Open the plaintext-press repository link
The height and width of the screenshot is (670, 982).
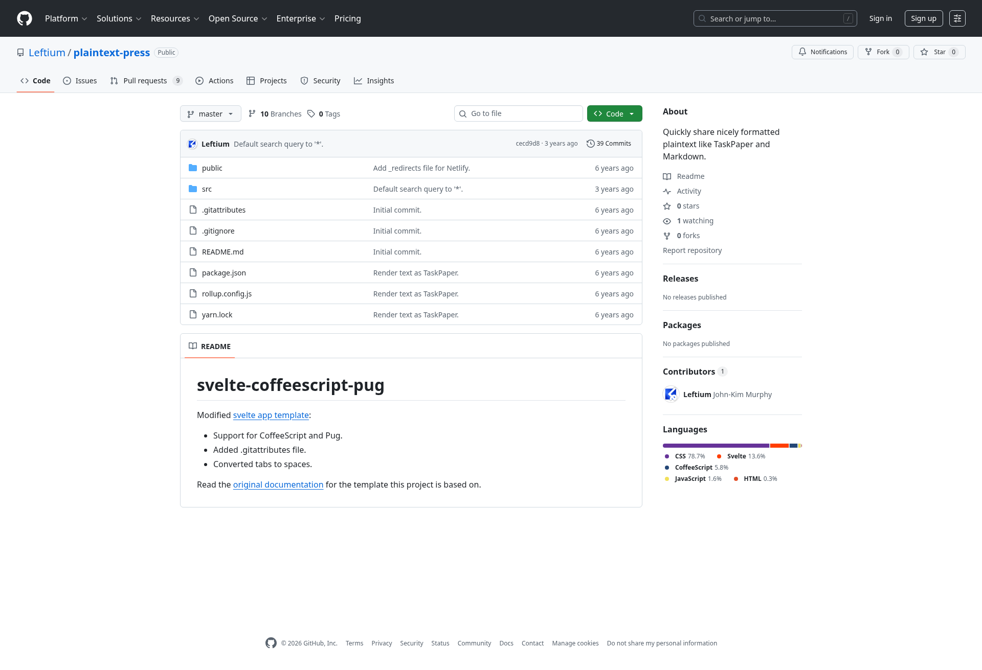111,53
